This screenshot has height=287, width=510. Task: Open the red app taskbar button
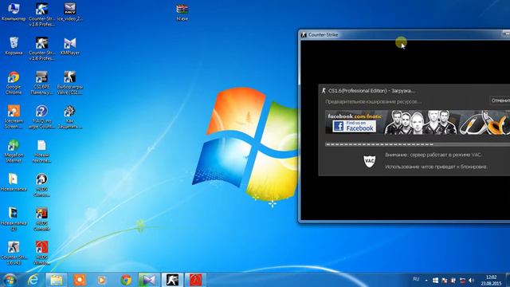[x=195, y=280]
